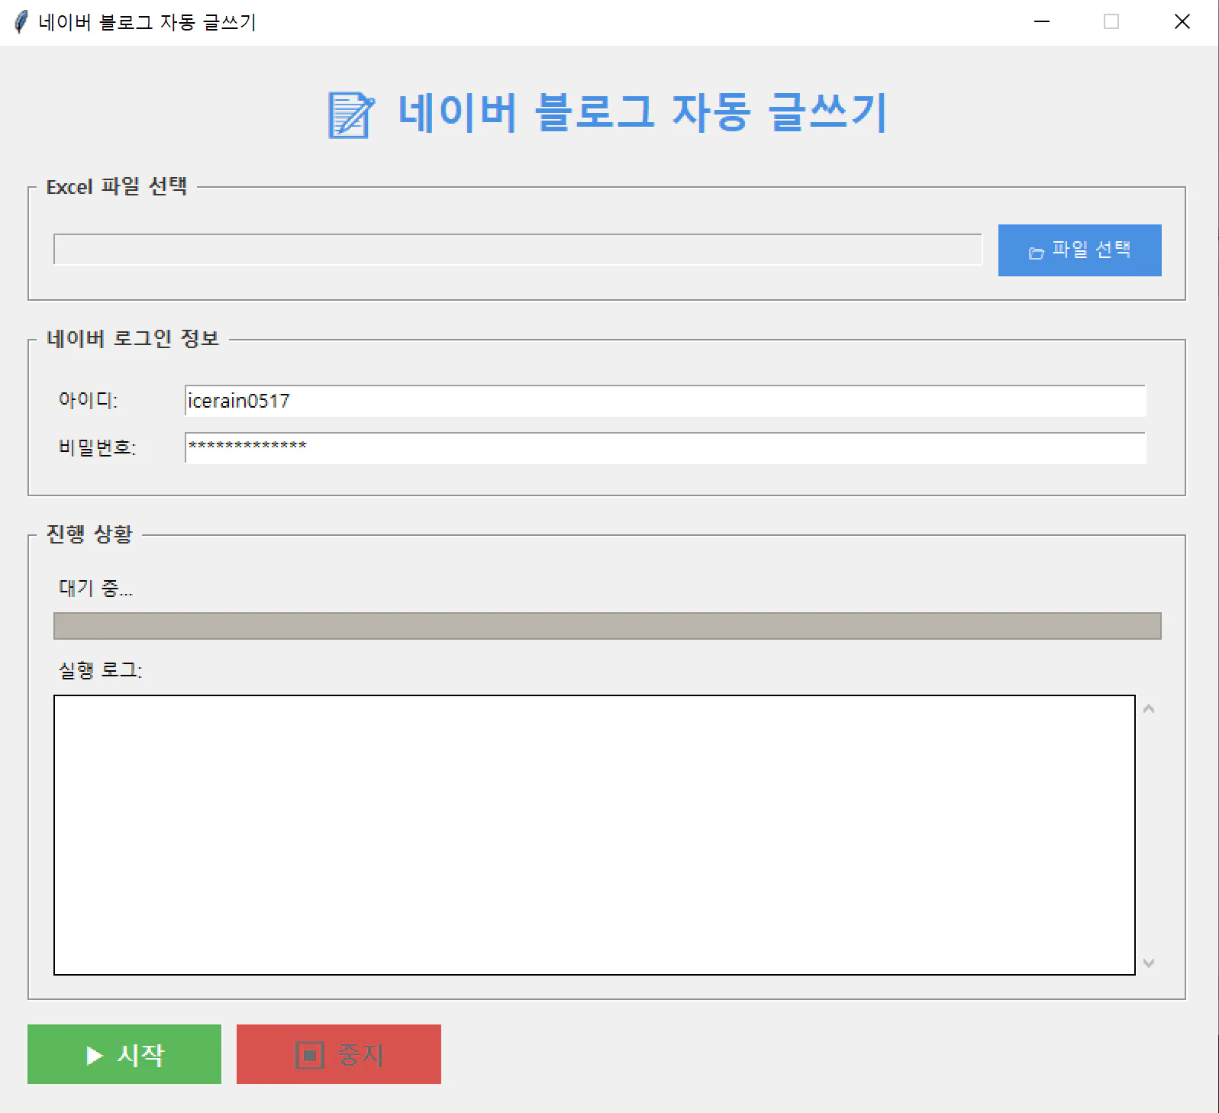Click the 네이버 로그인 정보 group title

[x=133, y=338]
